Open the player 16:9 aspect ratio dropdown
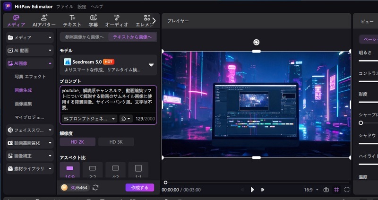 coord(311,190)
